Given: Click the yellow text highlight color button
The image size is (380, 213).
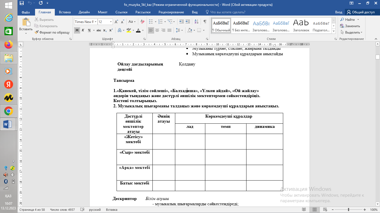Looking at the screenshot, I should point(129,30).
